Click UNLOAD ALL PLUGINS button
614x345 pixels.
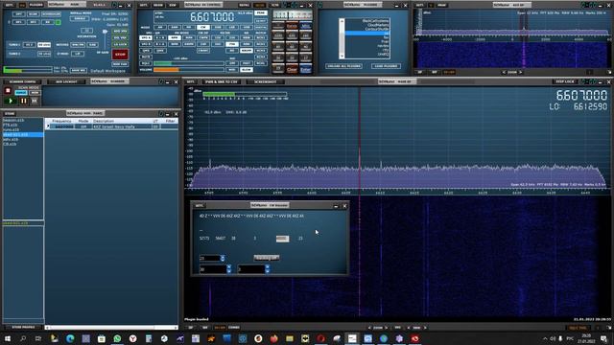343,66
